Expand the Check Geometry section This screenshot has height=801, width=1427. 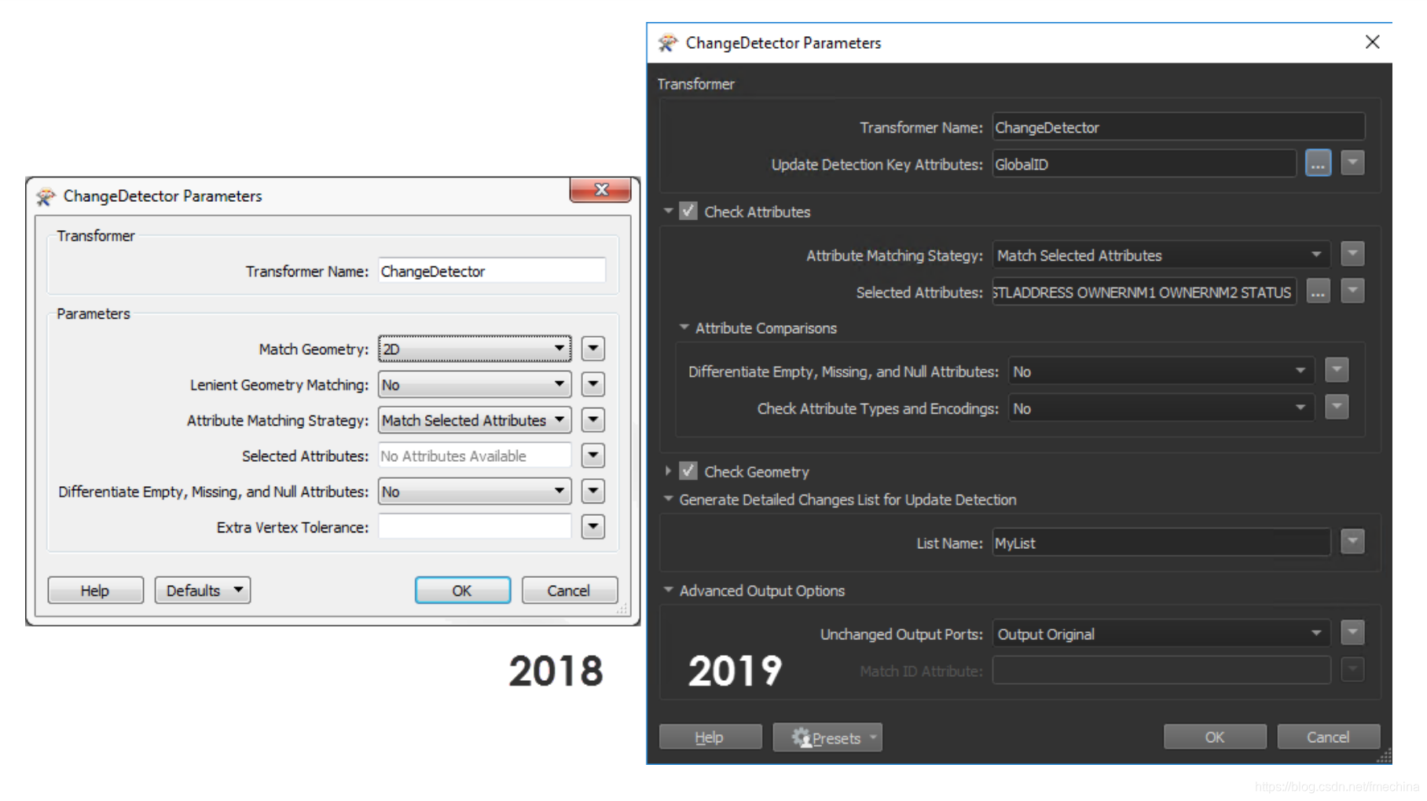click(x=668, y=470)
